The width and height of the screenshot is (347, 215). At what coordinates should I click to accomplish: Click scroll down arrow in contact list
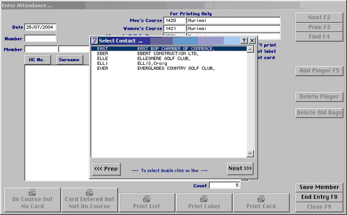(x=250, y=153)
